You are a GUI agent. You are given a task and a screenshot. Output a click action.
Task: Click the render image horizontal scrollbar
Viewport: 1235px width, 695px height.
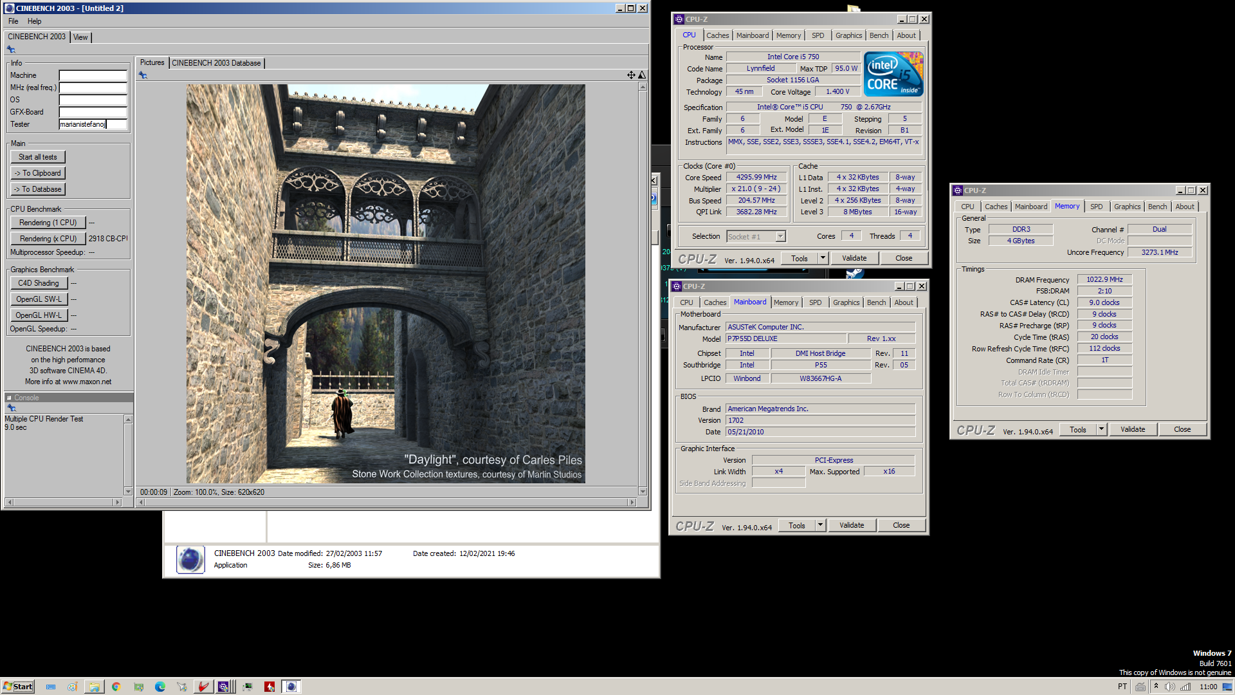click(x=387, y=502)
